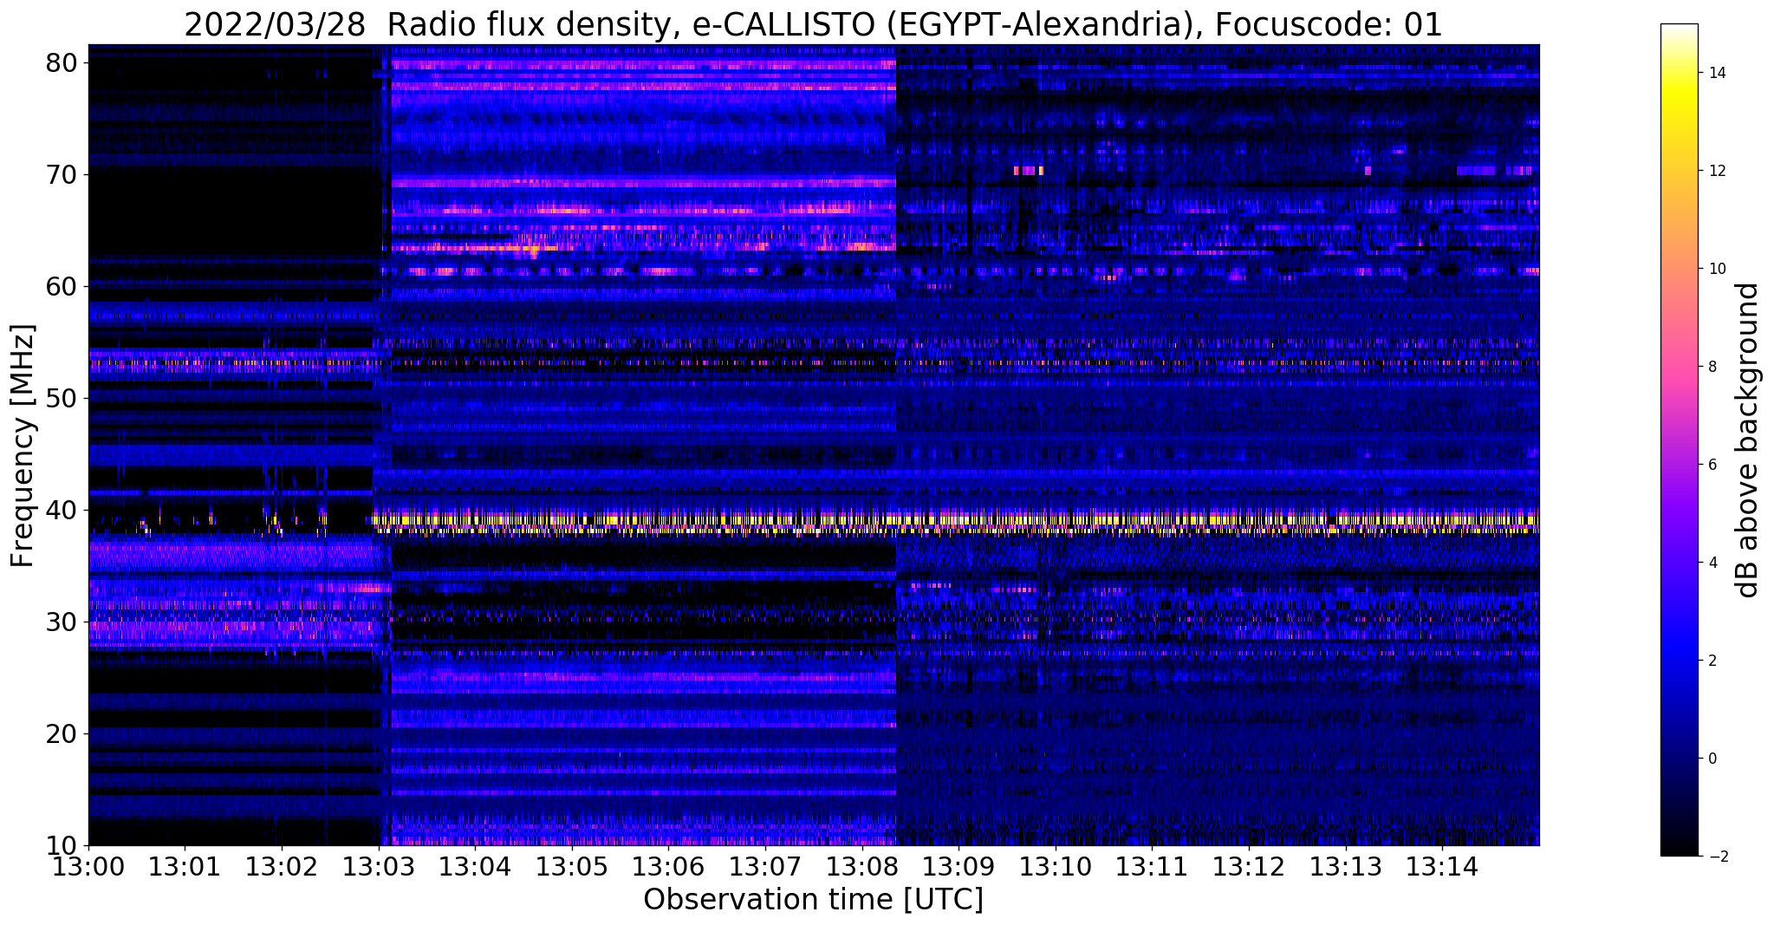This screenshot has height=925, width=1774.
Task: Click the 30 MHz frequency tick label
Action: tap(62, 622)
